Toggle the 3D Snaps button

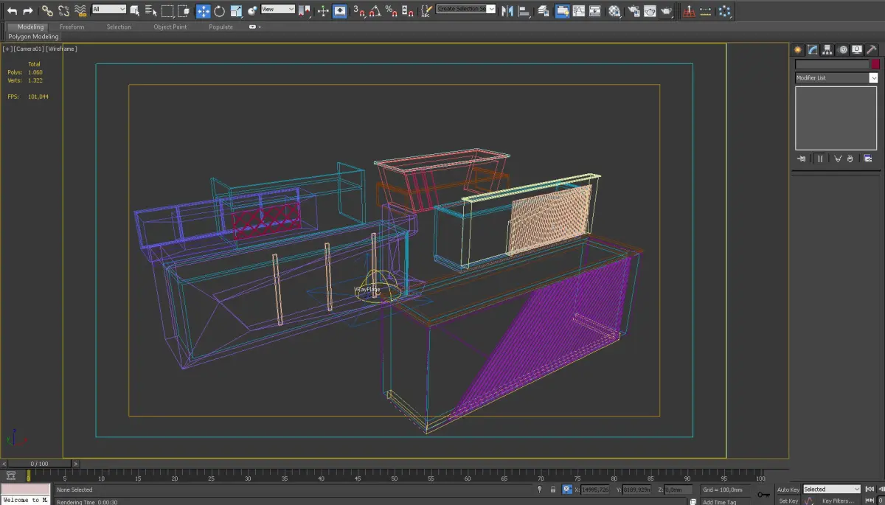(358, 11)
